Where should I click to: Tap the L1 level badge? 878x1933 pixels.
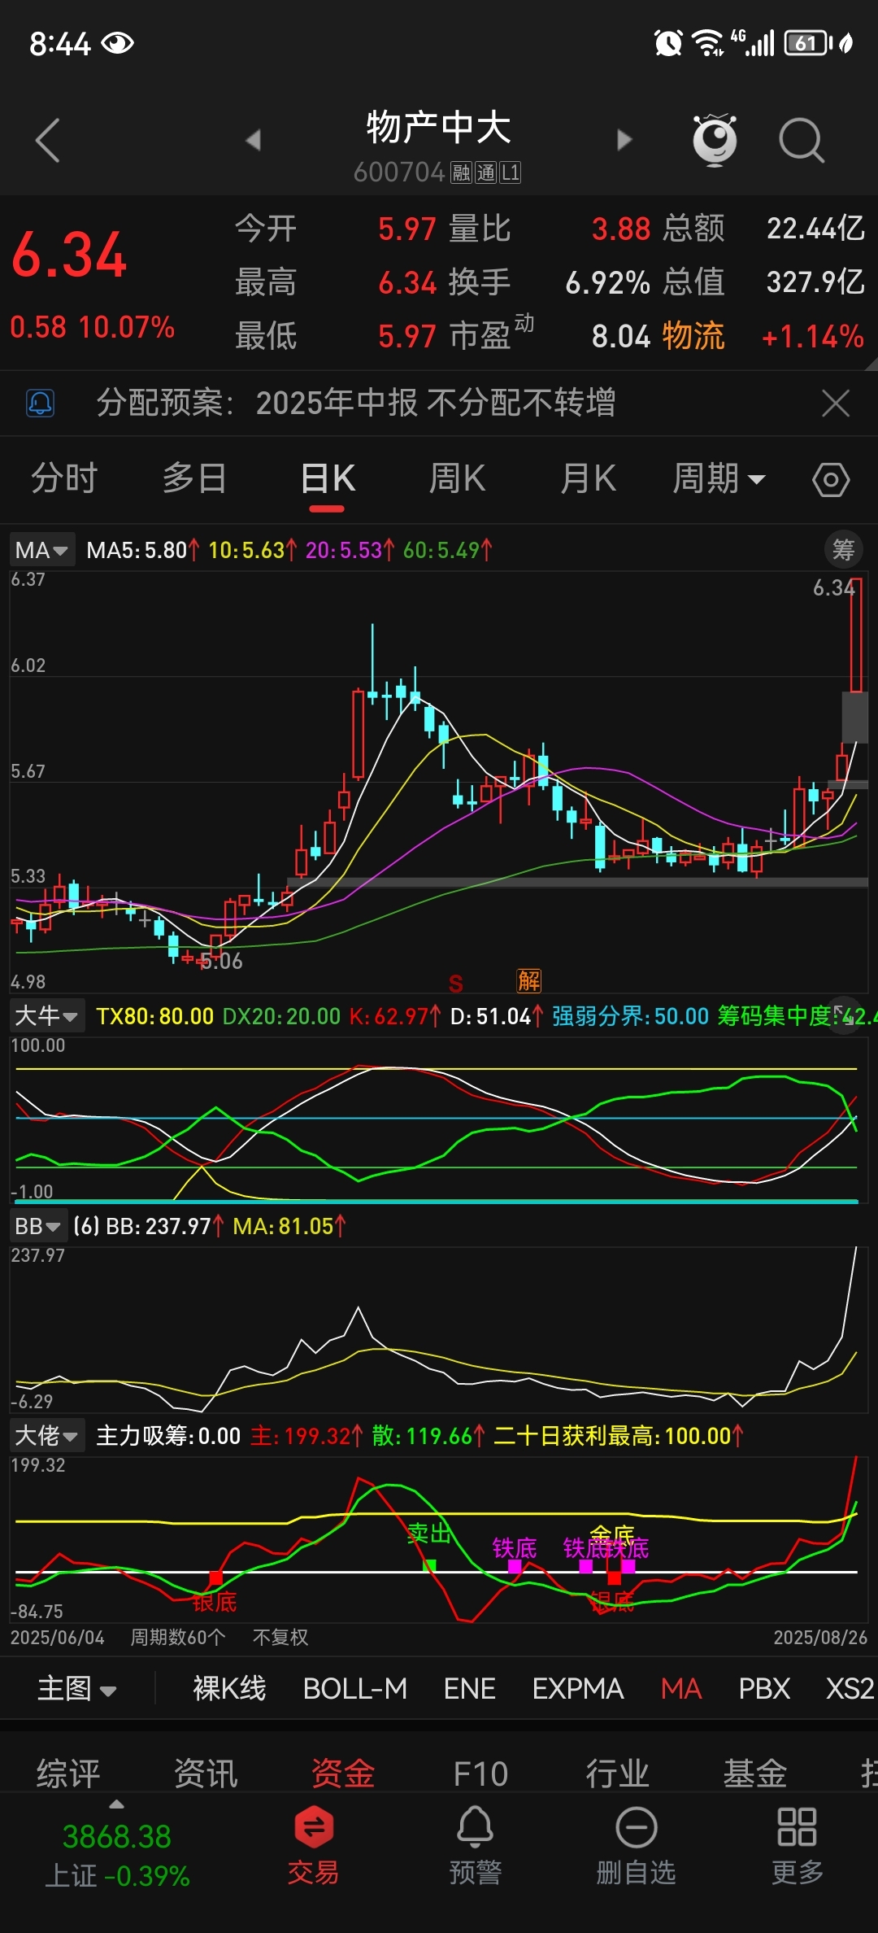[511, 172]
